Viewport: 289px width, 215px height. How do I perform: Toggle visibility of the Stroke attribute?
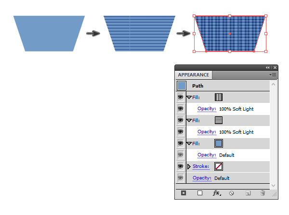(x=181, y=166)
